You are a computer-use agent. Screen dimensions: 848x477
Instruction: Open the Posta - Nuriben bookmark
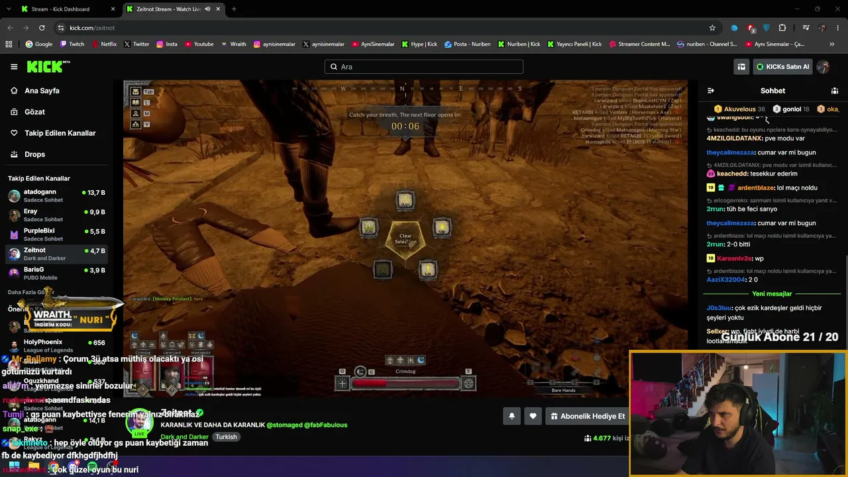click(x=467, y=44)
